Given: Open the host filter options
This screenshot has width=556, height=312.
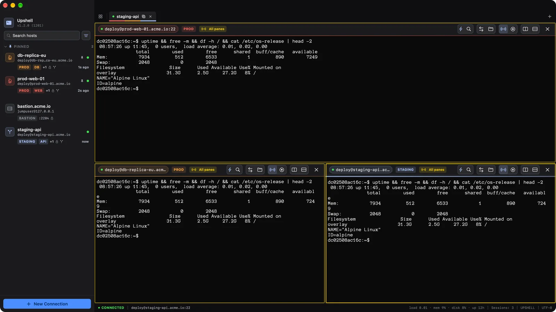Looking at the screenshot, I should point(86,35).
